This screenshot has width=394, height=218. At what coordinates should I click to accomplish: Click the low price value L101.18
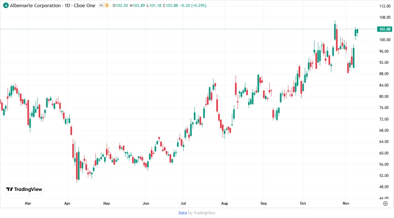pos(154,6)
